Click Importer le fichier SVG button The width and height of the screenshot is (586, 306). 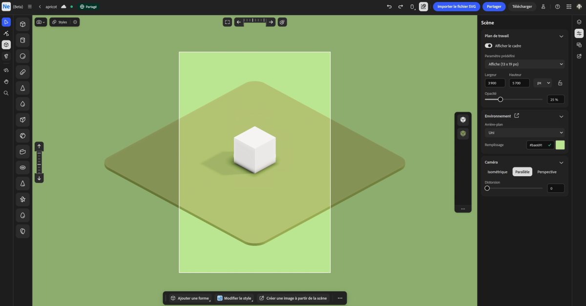point(456,7)
